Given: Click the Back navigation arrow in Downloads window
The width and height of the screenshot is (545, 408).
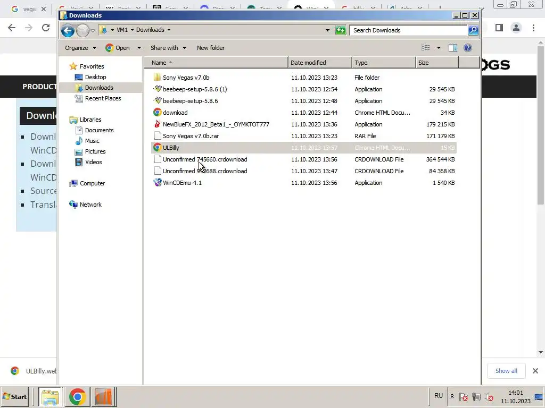Looking at the screenshot, I should [68, 30].
